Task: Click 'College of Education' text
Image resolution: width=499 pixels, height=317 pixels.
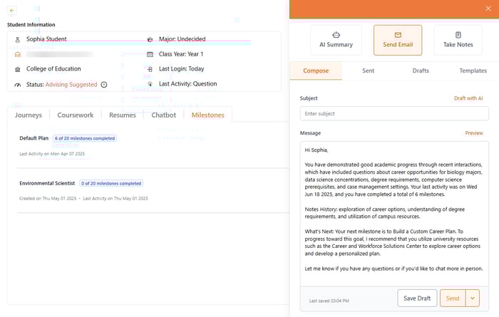Action: coord(53,68)
